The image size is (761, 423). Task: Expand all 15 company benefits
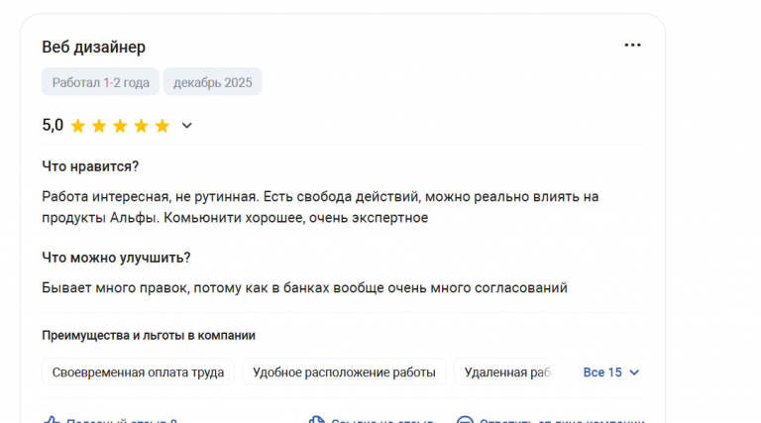click(x=611, y=372)
